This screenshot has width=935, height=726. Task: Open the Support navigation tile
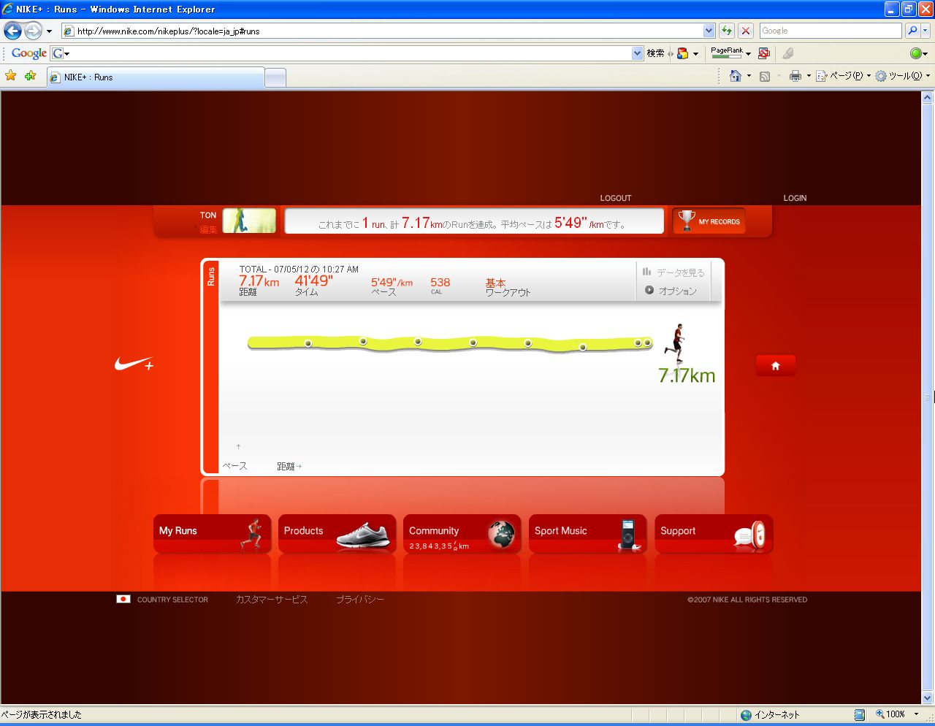[714, 534]
